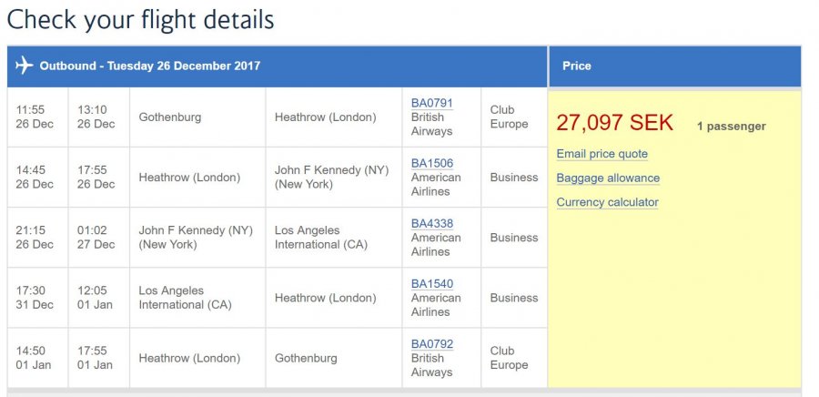Click the Outbound Tuesday 26 December header
This screenshot has height=397, width=819.
point(150,66)
